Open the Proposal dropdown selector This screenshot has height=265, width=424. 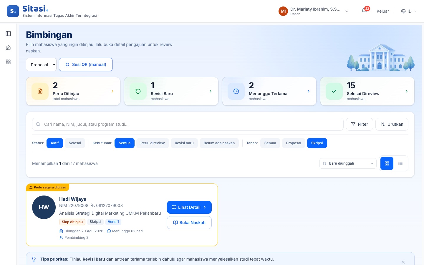click(x=41, y=64)
